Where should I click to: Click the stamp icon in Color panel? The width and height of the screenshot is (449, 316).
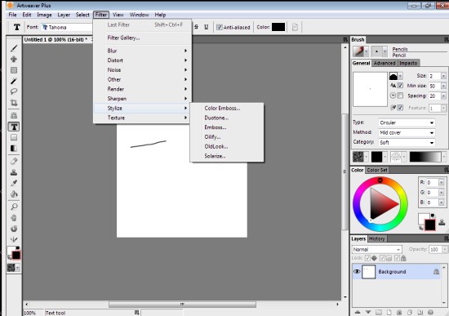(x=442, y=222)
